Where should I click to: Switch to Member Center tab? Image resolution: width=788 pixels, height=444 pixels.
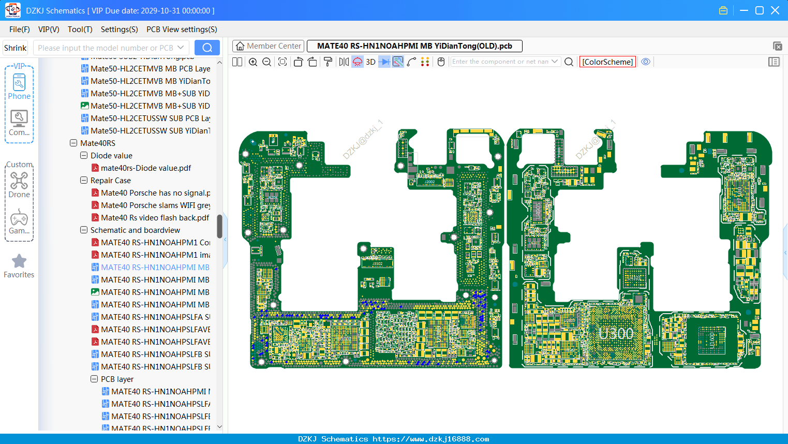pos(268,46)
